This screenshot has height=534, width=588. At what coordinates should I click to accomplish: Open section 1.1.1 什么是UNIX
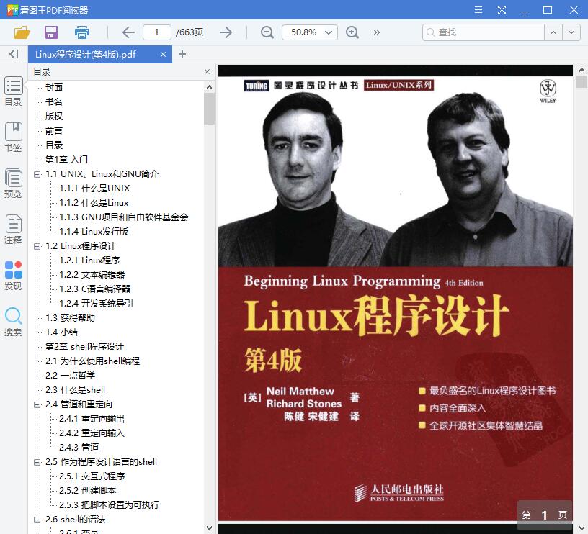click(x=94, y=189)
